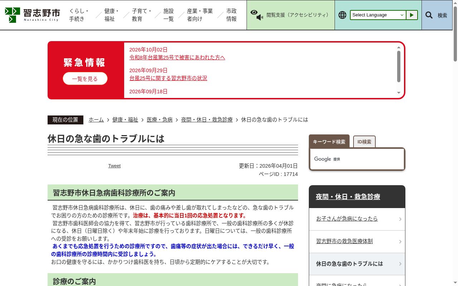The width and height of the screenshot is (458, 286).
Task: Select 休日の急な歯のトラブルには in the sidebar
Action: click(x=357, y=264)
